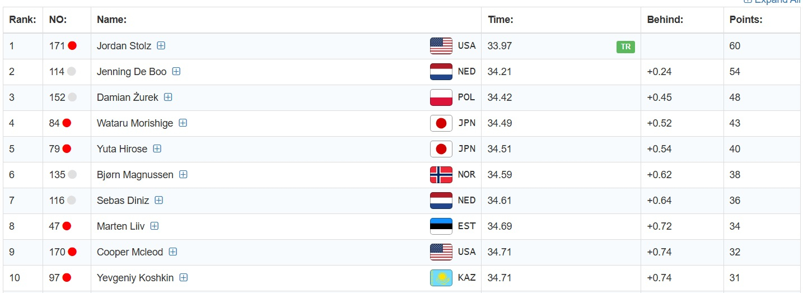
Task: Expand Jordan Stolz row details
Action: 161,46
